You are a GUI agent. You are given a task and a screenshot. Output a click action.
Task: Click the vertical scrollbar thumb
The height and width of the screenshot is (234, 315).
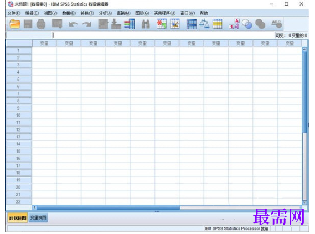click(304, 92)
